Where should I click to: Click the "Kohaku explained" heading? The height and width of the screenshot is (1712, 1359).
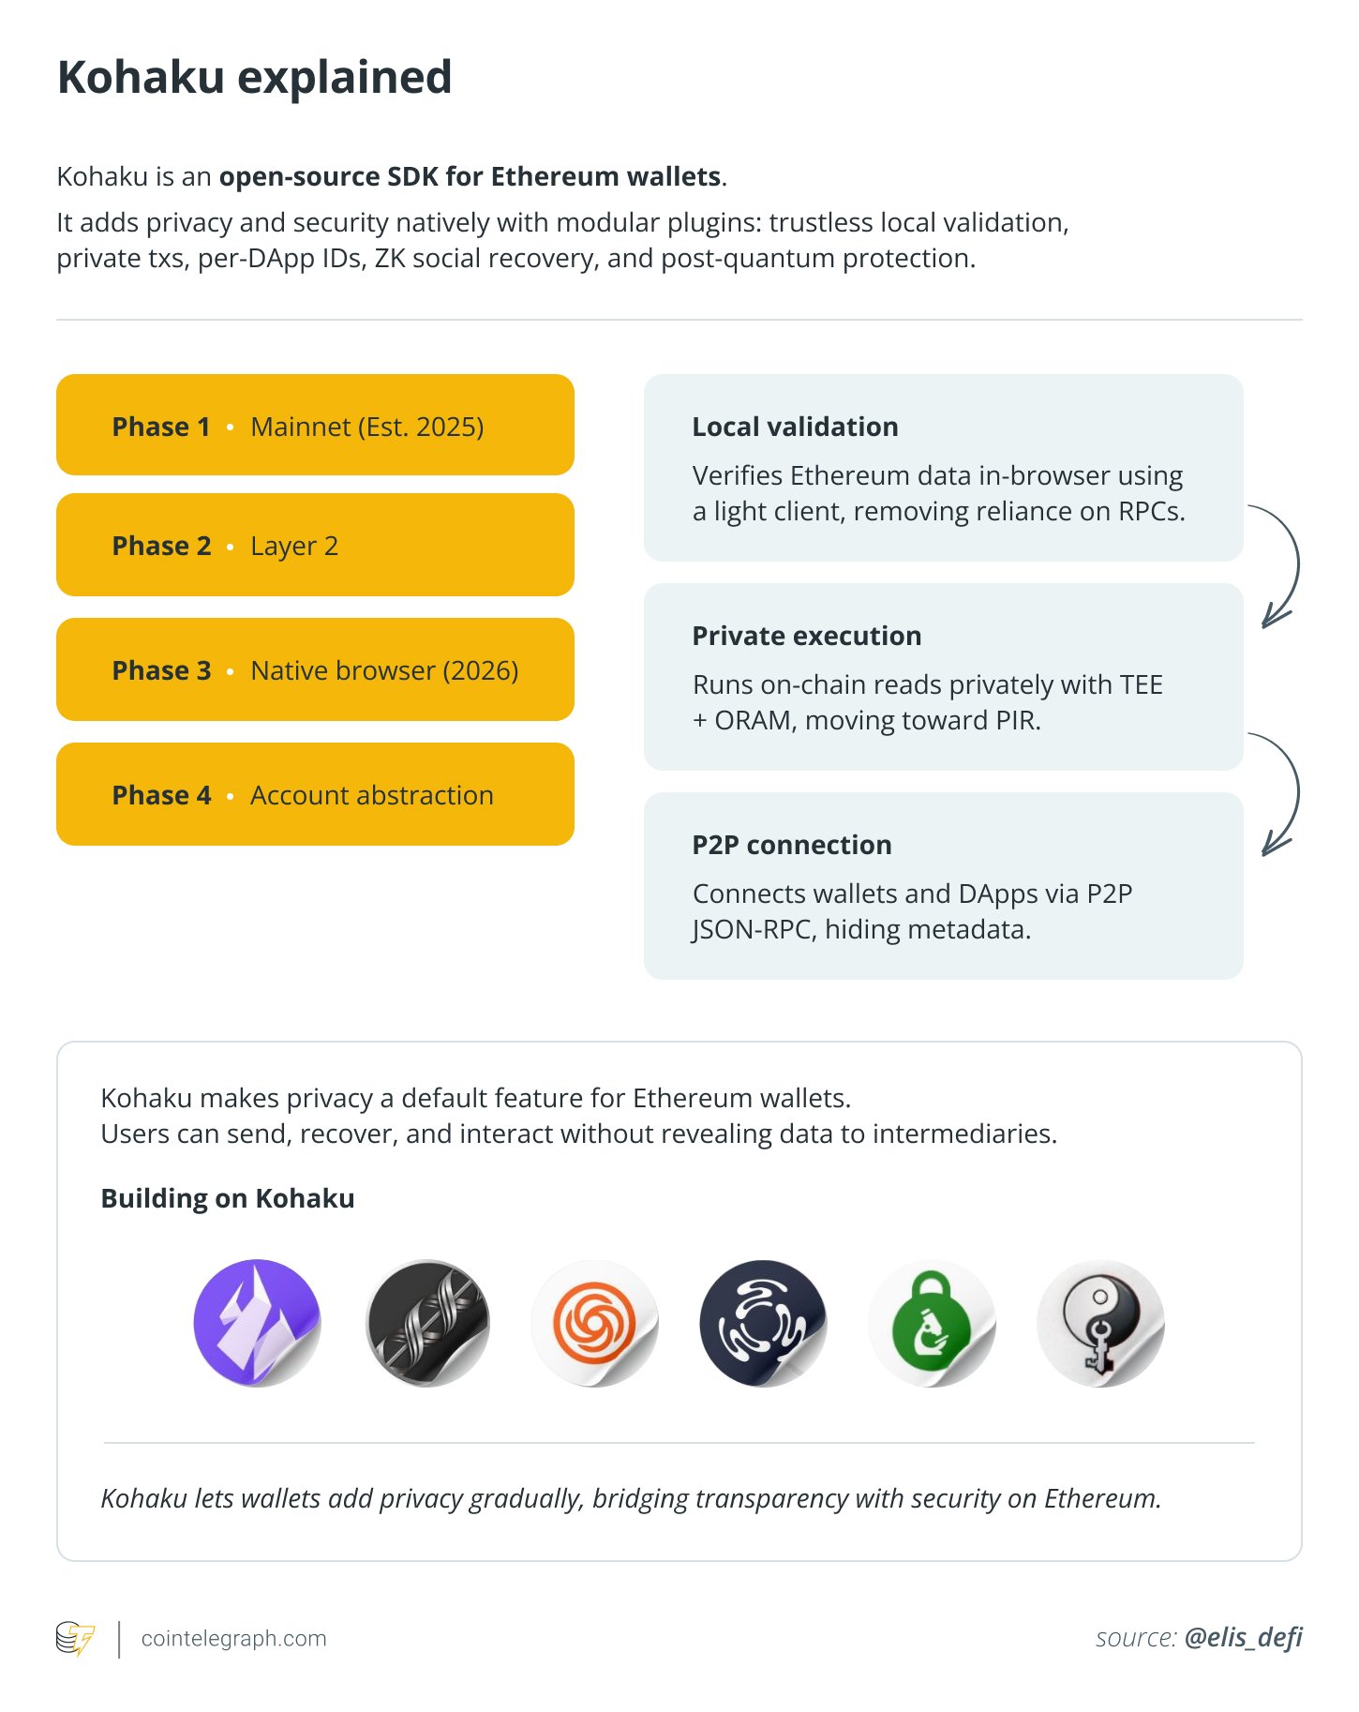point(255,77)
